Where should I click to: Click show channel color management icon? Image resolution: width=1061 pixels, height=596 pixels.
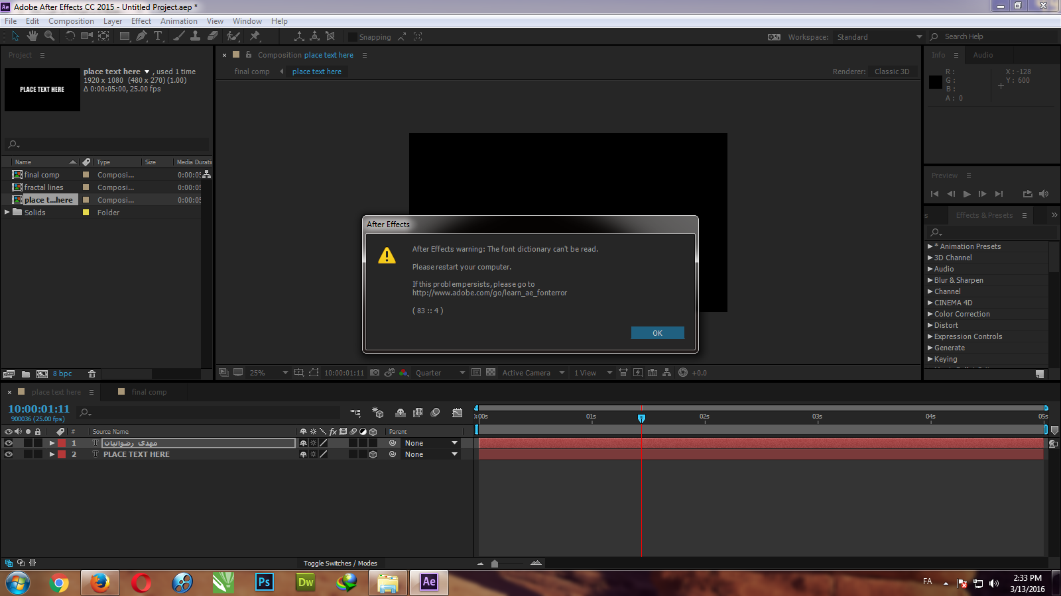pyautogui.click(x=403, y=373)
